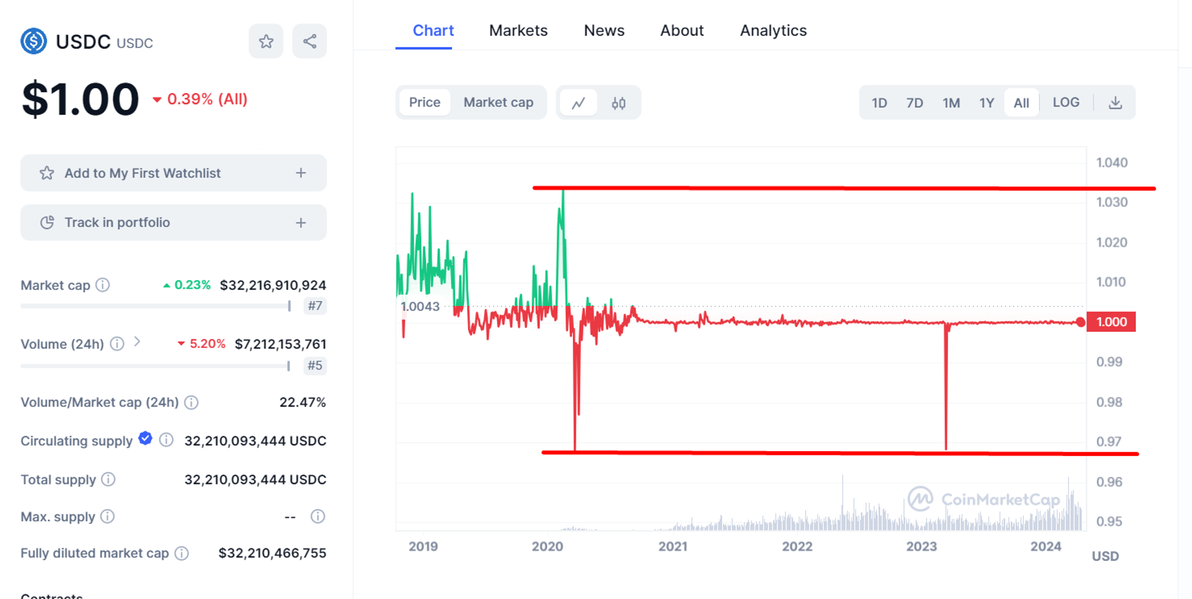This screenshot has height=599, width=1192.
Task: Select the Price chart toggle
Action: point(425,103)
